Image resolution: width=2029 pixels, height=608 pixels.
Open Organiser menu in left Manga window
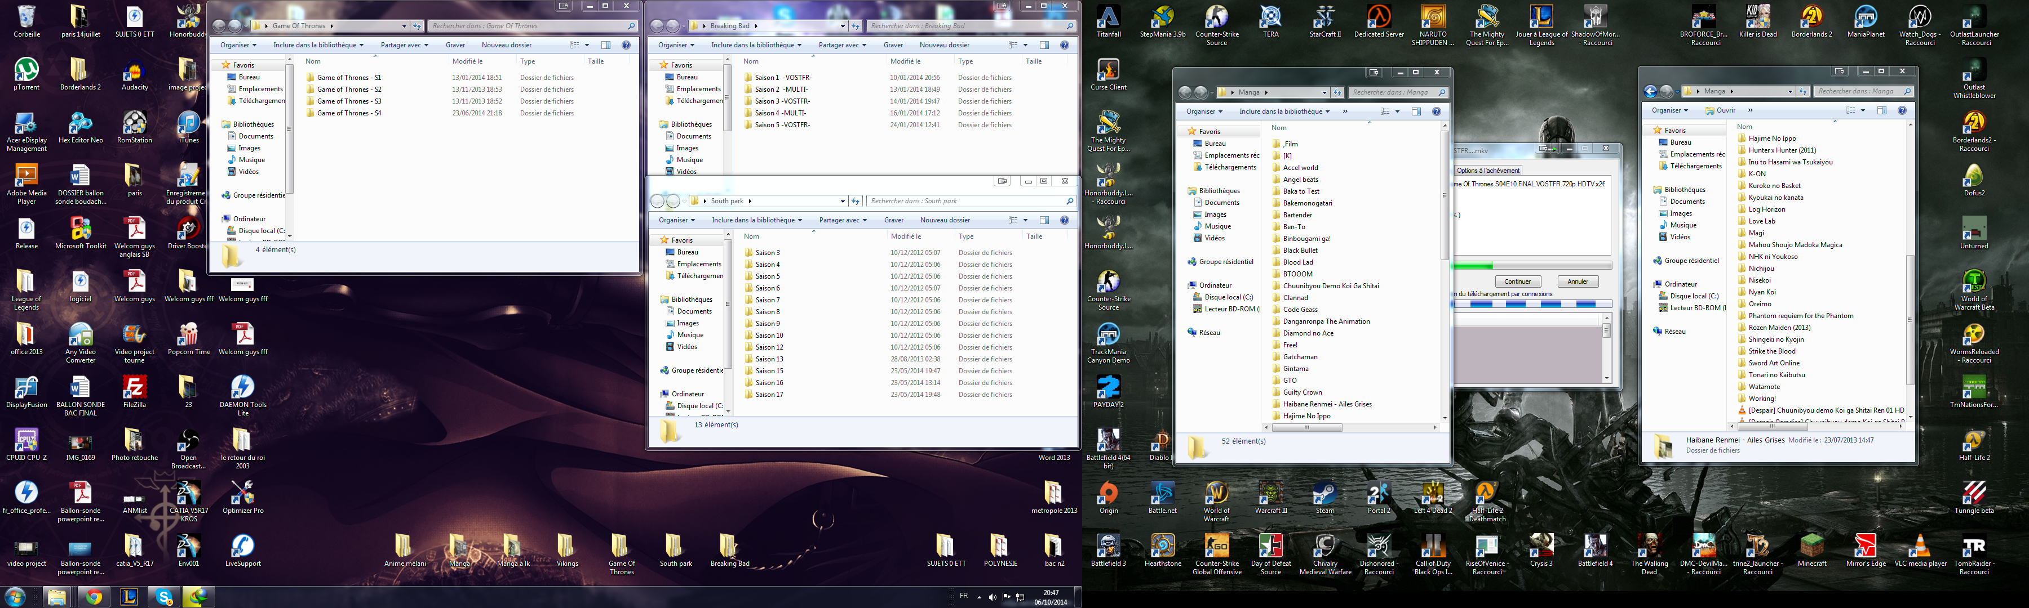1203,111
